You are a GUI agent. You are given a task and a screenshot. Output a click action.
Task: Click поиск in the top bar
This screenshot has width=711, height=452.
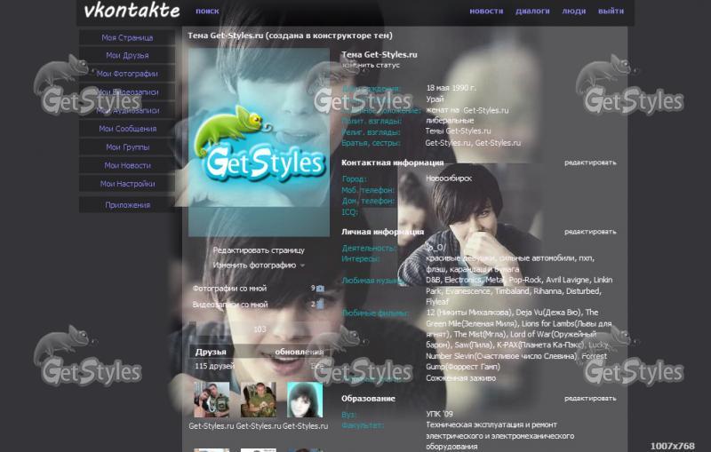click(x=207, y=12)
